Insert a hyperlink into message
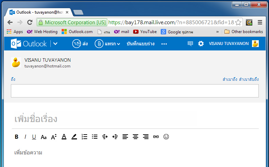This screenshot has width=269, height=167. pos(156,137)
